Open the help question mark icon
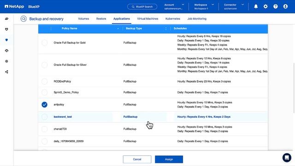This screenshot has width=295, height=166. click(x=276, y=6)
